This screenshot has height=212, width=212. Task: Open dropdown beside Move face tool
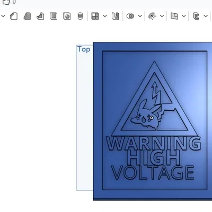click(x=162, y=16)
